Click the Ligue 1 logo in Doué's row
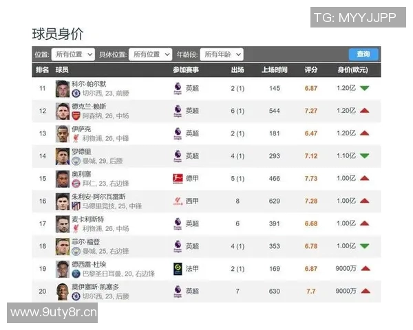 [177, 269]
